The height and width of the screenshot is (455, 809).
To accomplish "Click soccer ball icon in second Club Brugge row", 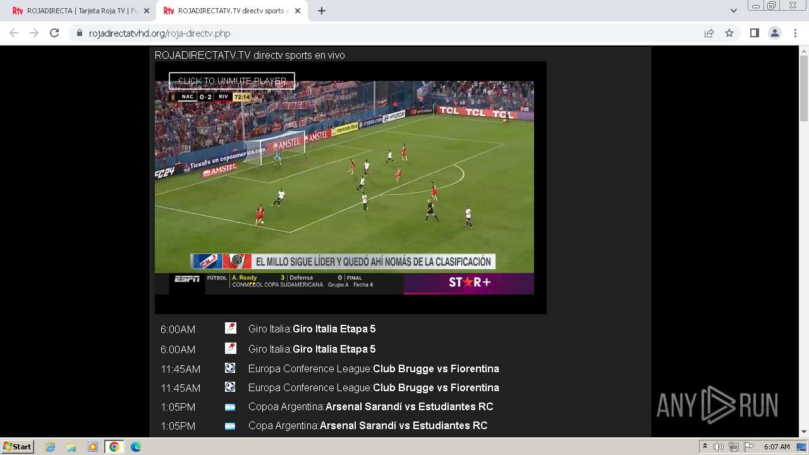I will (230, 387).
